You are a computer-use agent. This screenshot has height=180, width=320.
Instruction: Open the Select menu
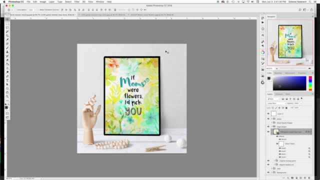pyautogui.click(x=68, y=1)
